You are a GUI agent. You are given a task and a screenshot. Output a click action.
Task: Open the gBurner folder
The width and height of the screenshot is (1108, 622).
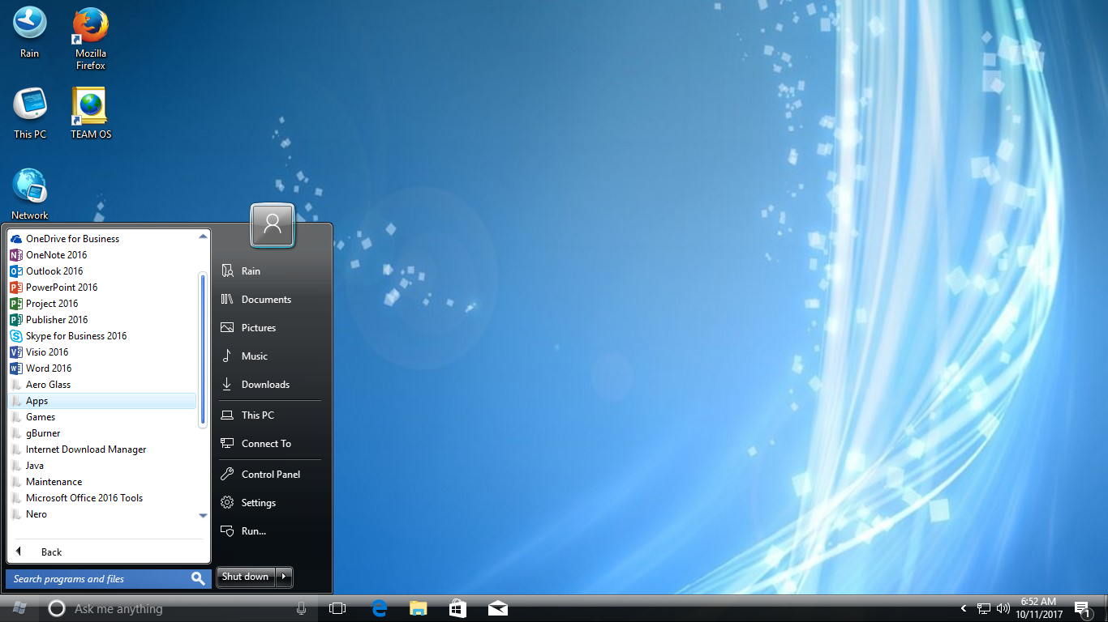pyautogui.click(x=102, y=433)
